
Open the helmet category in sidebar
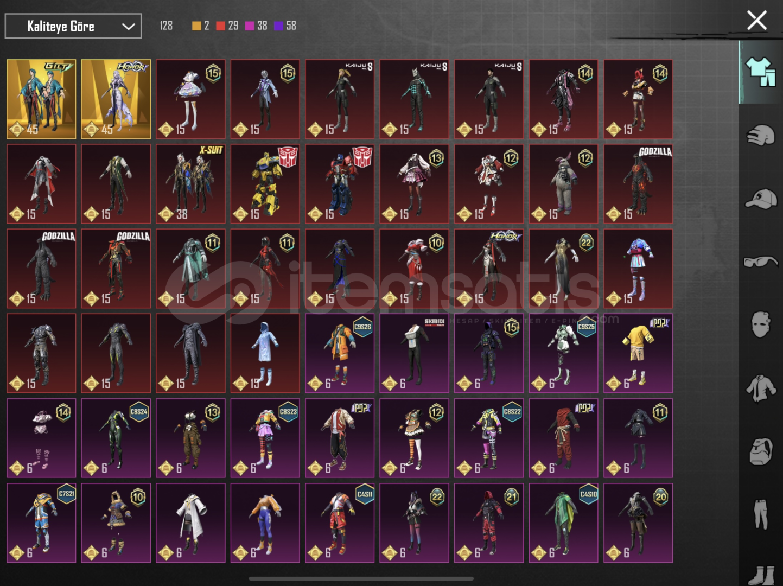pyautogui.click(x=761, y=136)
